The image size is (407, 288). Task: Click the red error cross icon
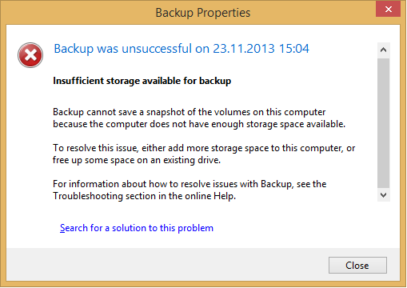[30, 55]
